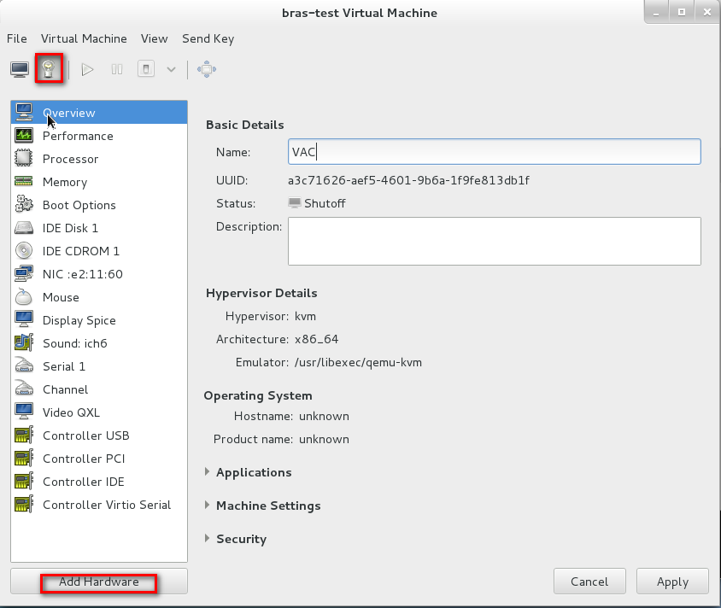This screenshot has height=608, width=721.
Task: Select NIC :e2:11:60 network device
Action: (99, 274)
